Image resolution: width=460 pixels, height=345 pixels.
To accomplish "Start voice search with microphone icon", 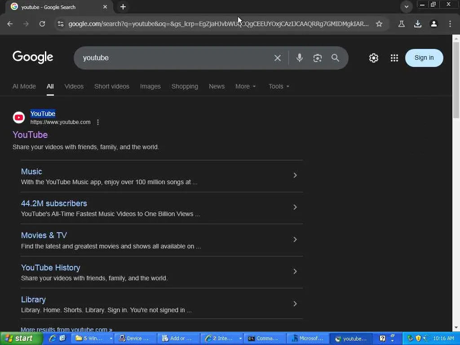I will coord(299,58).
